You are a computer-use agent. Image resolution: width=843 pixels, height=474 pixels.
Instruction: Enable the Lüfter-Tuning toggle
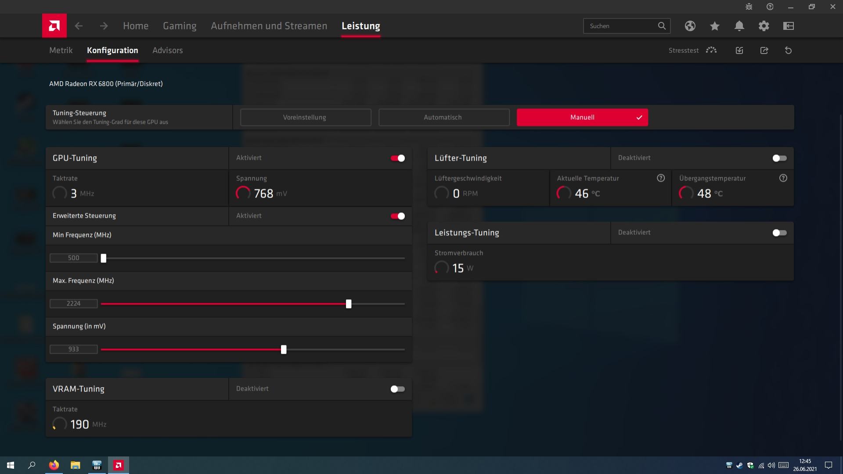[780, 158]
